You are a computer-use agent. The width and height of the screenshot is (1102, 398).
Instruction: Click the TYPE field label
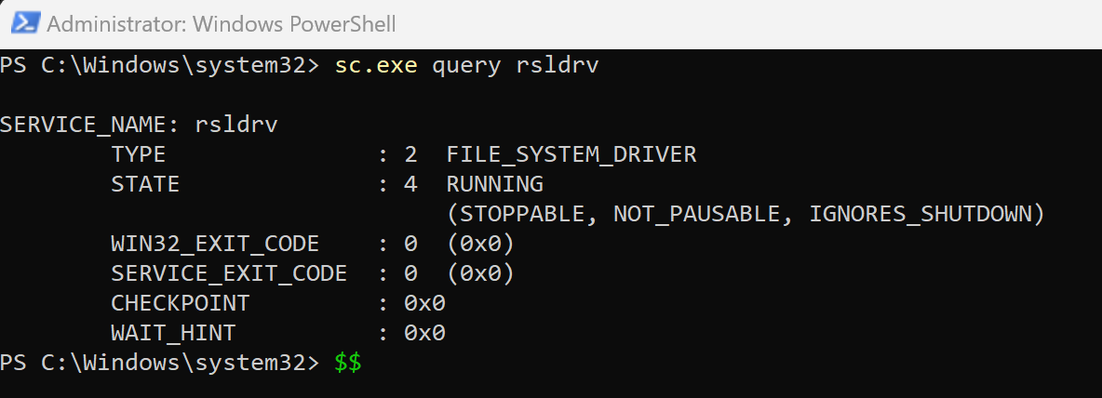pyautogui.click(x=138, y=154)
